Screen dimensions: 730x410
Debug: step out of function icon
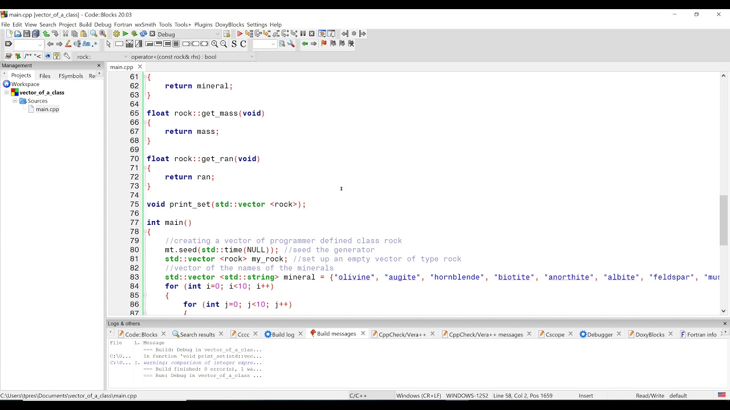point(276,34)
